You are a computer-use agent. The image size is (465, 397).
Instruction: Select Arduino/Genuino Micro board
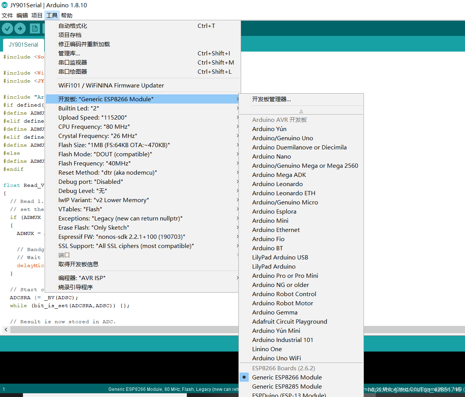pyautogui.click(x=301, y=202)
